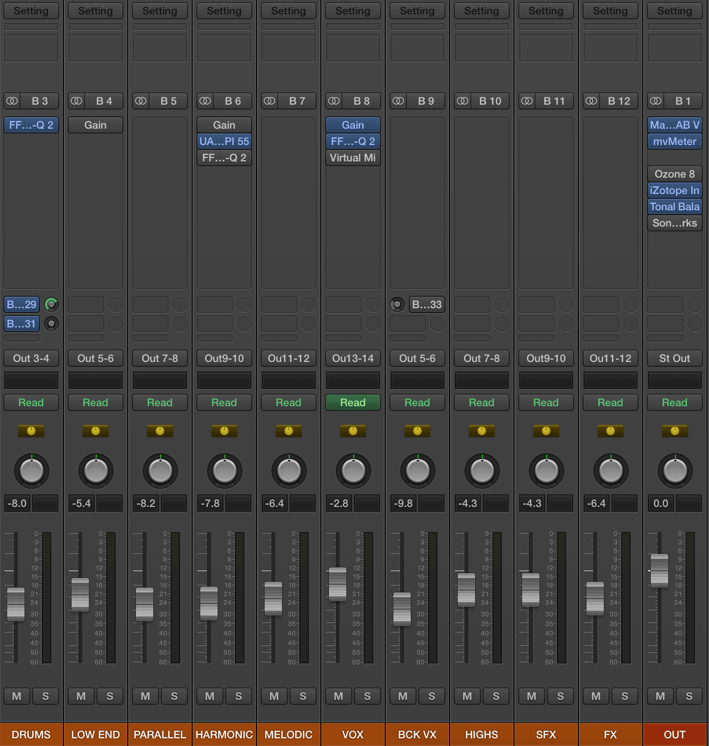709x746 pixels.
Task: Open the Setting menu on DRUMS strip
Action: point(31,11)
